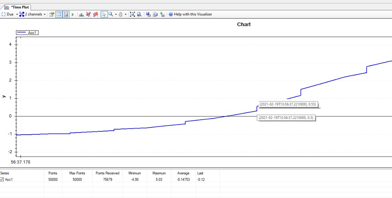This screenshot has width=392, height=198.
Task: Click the Due device icon
Action: point(4,14)
